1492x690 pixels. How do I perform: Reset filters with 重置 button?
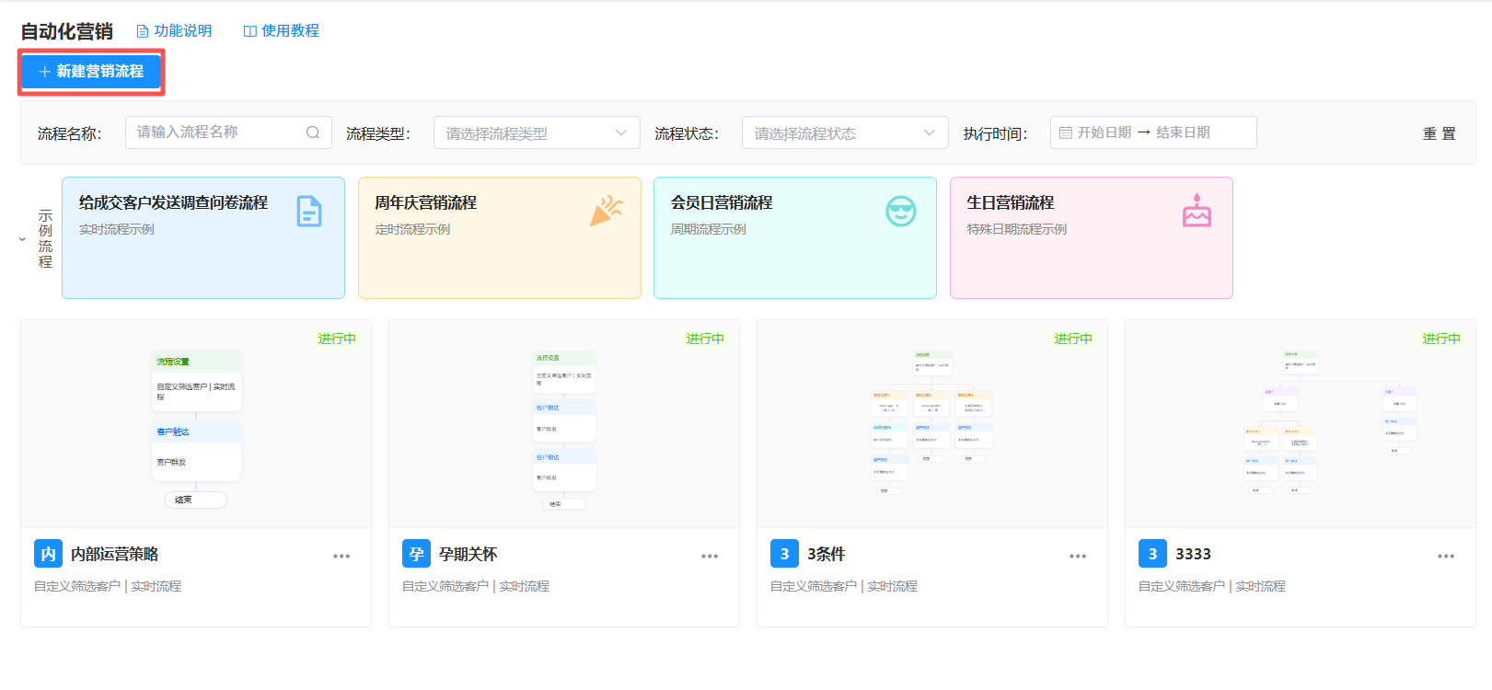[1440, 134]
